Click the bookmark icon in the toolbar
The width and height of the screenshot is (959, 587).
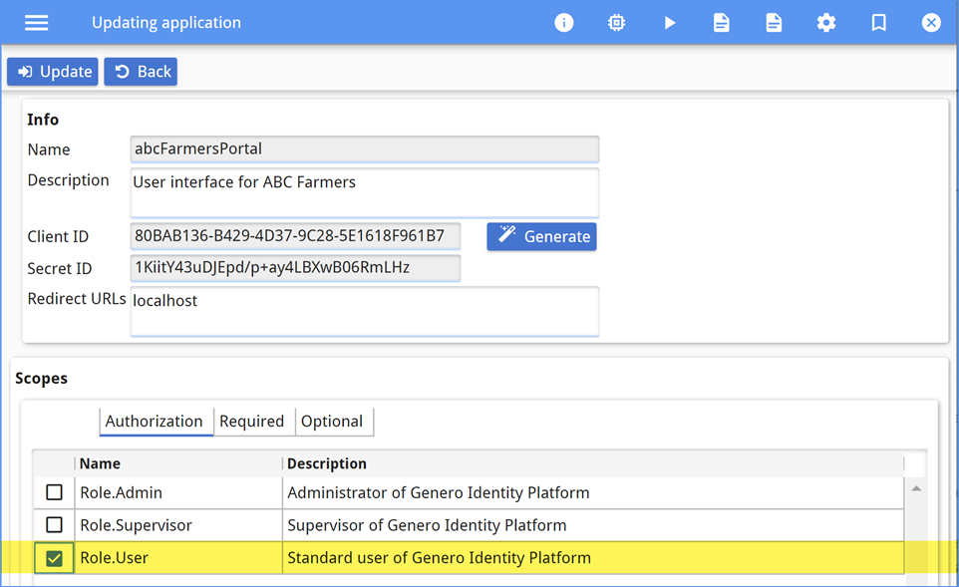(x=878, y=22)
